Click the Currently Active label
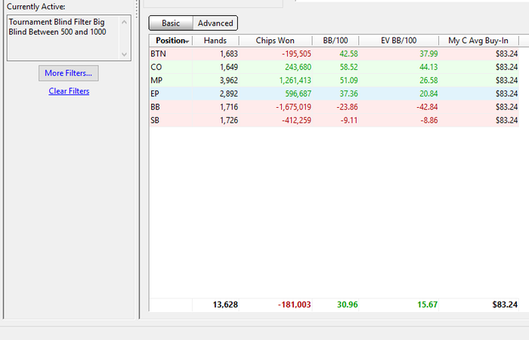Image resolution: width=529 pixels, height=340 pixels. (36, 7)
